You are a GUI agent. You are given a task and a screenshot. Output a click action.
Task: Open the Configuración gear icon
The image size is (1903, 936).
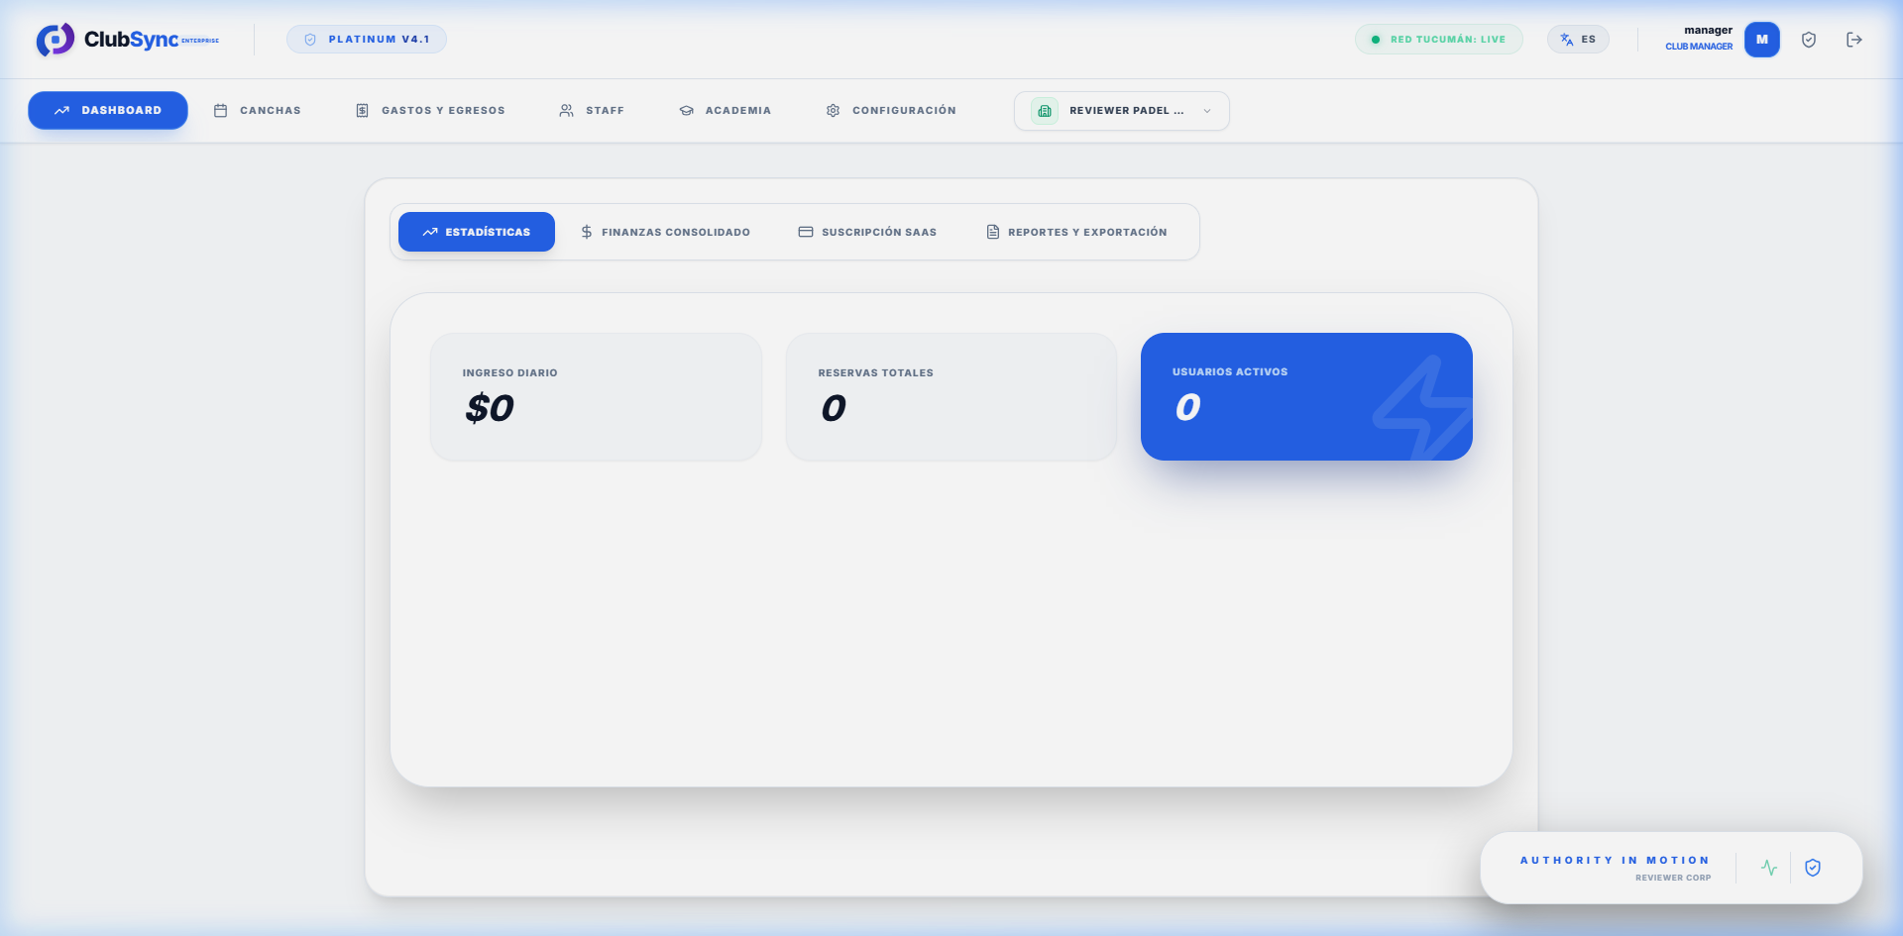click(834, 110)
